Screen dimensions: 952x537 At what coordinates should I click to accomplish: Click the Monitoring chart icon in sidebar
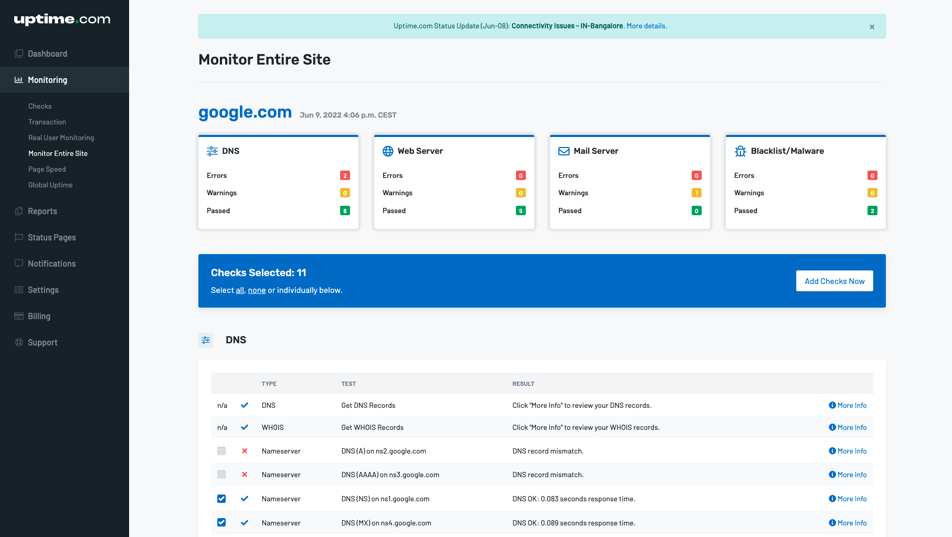tap(19, 80)
